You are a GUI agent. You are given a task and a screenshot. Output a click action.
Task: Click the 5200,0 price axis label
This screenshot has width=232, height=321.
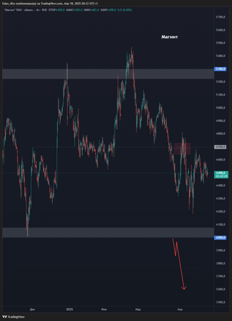[220, 82]
